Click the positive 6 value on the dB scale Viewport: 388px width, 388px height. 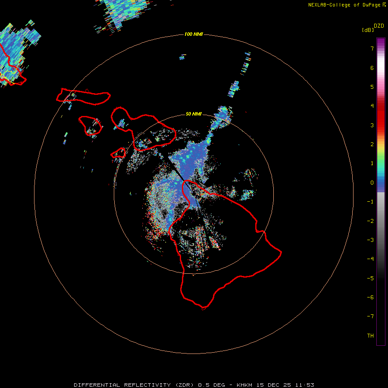372,68
